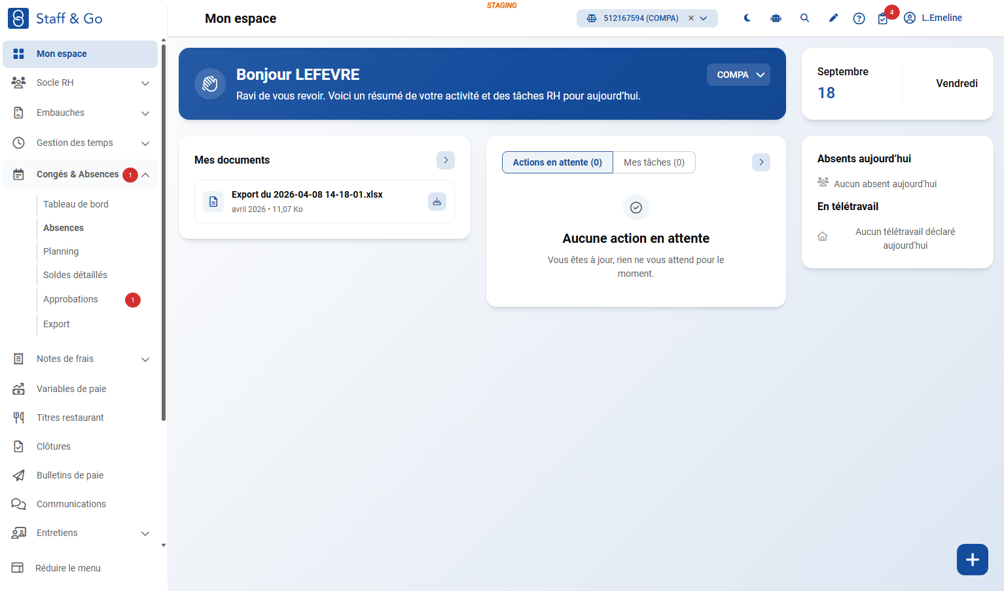This screenshot has width=1004, height=591.
Task: Open help question mark icon
Action: pyautogui.click(x=859, y=18)
